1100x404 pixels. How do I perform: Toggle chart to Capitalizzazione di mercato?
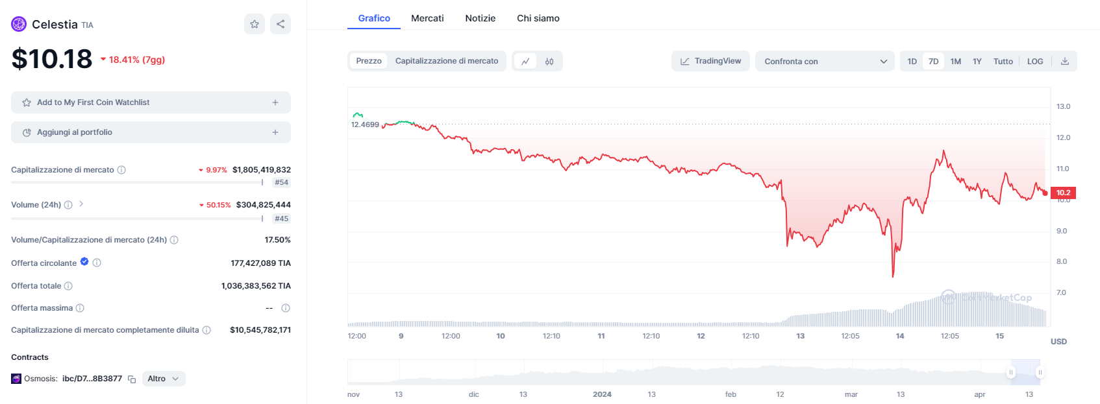(447, 61)
